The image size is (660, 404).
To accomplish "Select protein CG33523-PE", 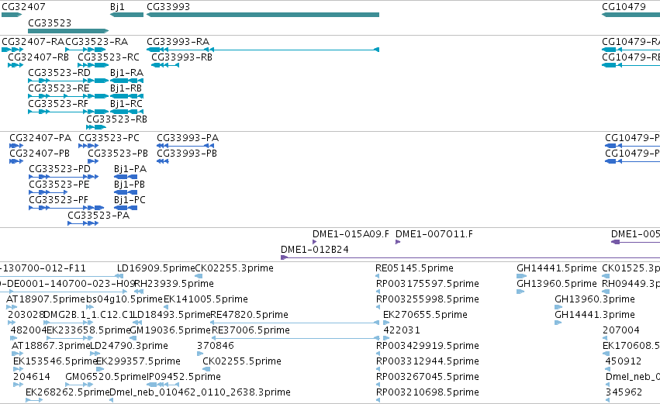I will coord(48,193).
